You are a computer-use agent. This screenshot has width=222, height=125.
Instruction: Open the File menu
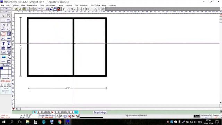2,5
